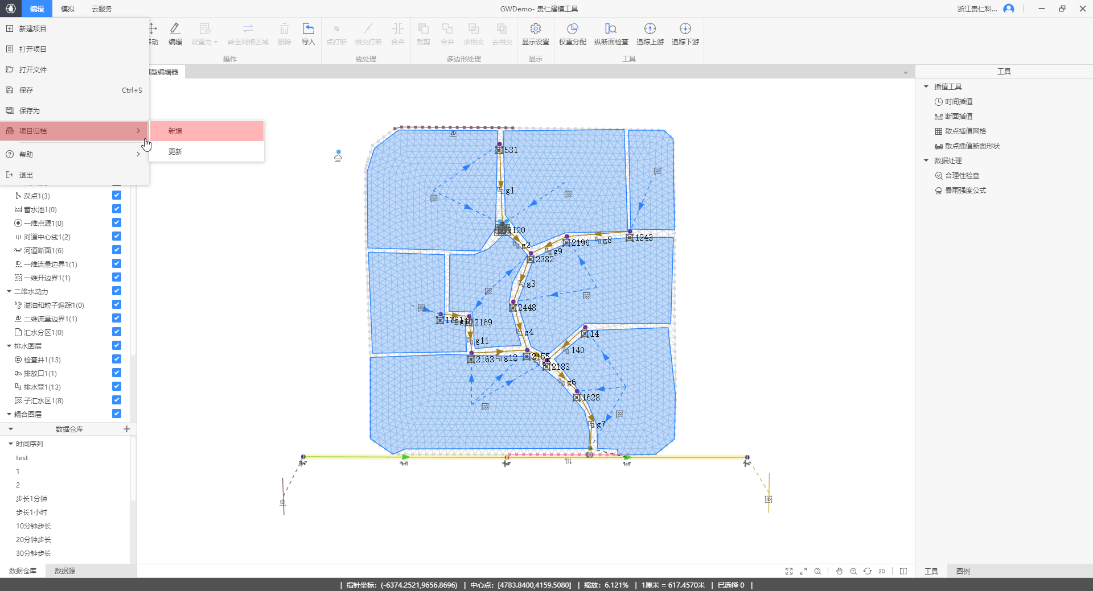Open 时间插值 (time interpolation) tool
Image resolution: width=1093 pixels, height=591 pixels.
pos(954,102)
